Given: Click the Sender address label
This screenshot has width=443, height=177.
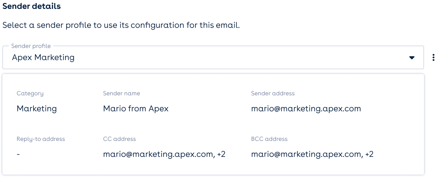Looking at the screenshot, I should 273,94.
